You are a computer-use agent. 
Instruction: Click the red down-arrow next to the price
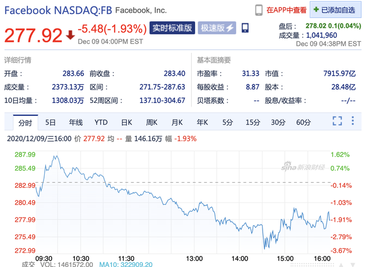(x=70, y=35)
